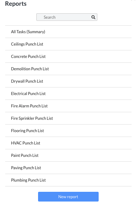Select the Concrete Punch List entry
This screenshot has height=203, width=137.
(x=68, y=56)
